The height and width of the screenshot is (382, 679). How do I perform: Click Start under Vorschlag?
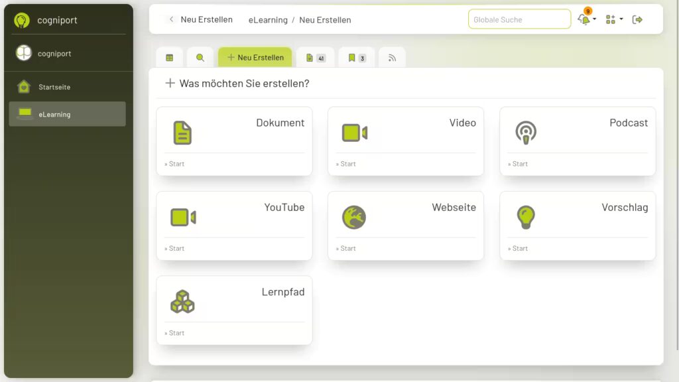(x=518, y=248)
